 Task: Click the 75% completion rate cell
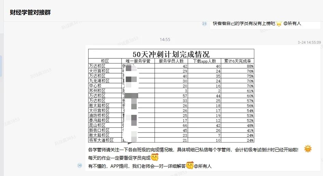click(238, 76)
